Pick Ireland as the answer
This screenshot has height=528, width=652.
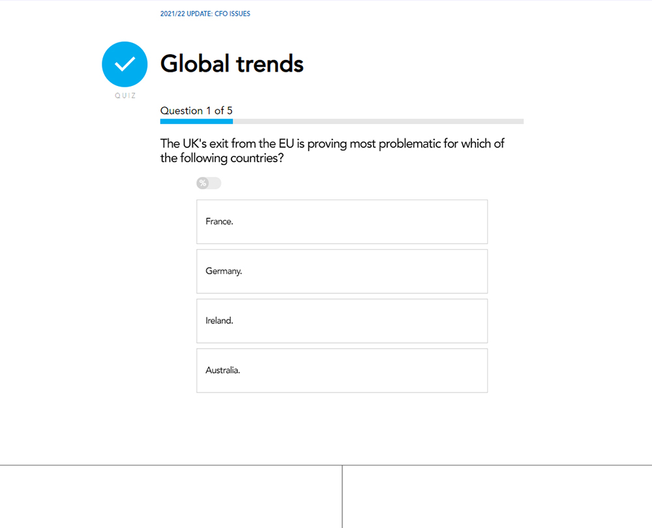(342, 321)
